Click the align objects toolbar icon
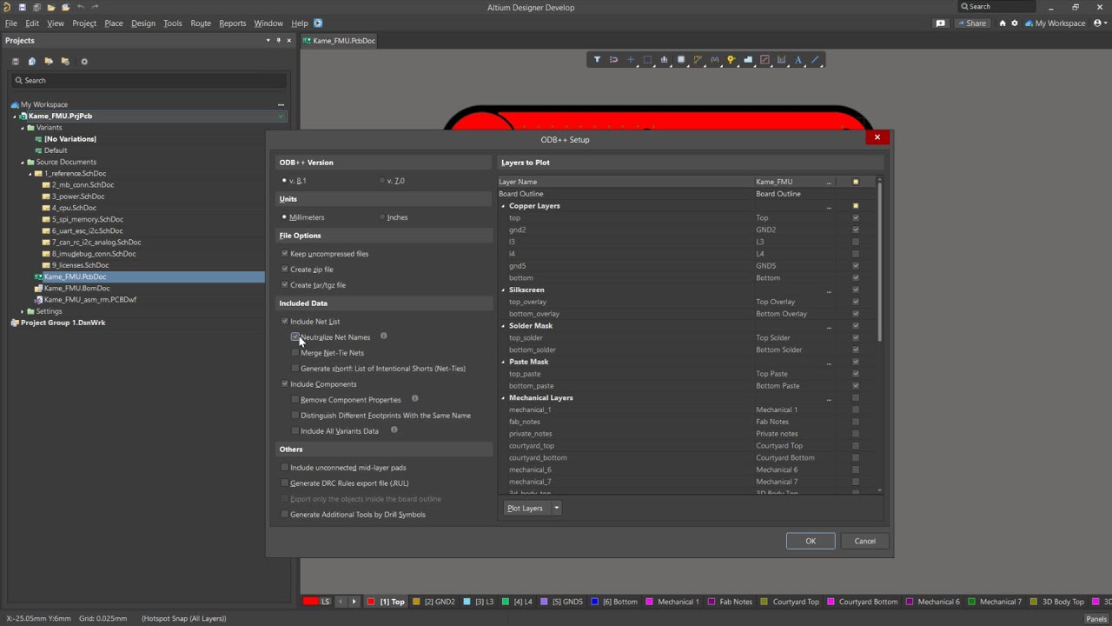This screenshot has width=1112, height=626. 664,60
